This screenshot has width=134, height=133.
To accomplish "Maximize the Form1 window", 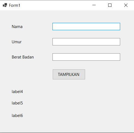I will point(110,5).
